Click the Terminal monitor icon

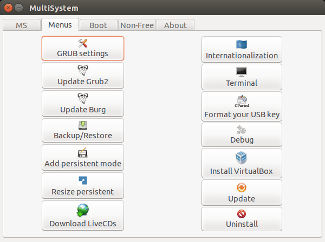(x=242, y=72)
